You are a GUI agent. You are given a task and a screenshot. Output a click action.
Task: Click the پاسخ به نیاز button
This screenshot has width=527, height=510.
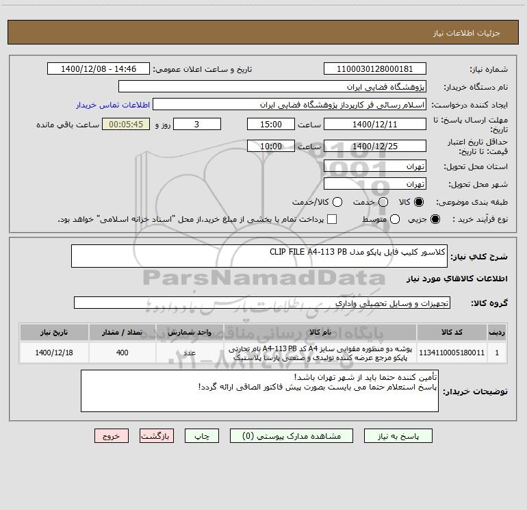point(398,436)
